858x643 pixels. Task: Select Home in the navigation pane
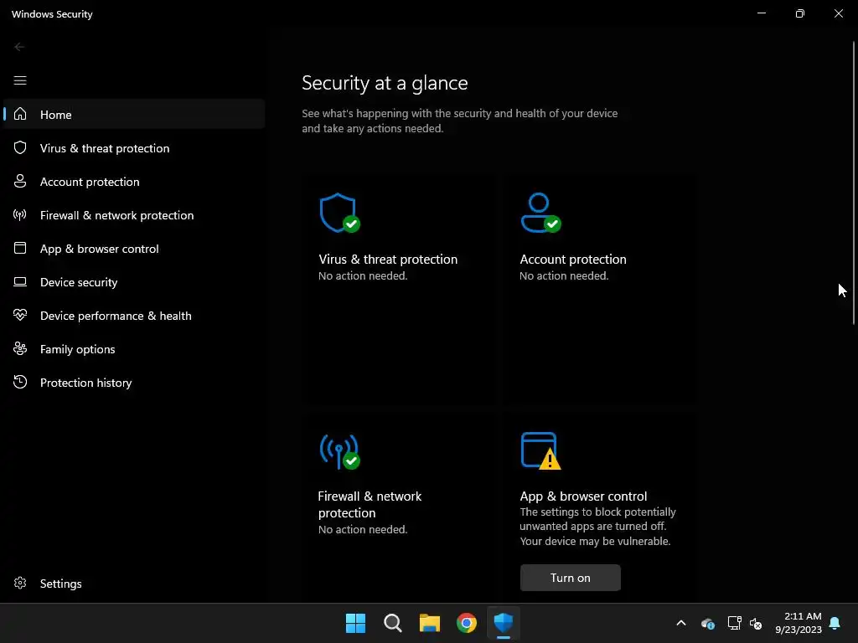(x=134, y=114)
